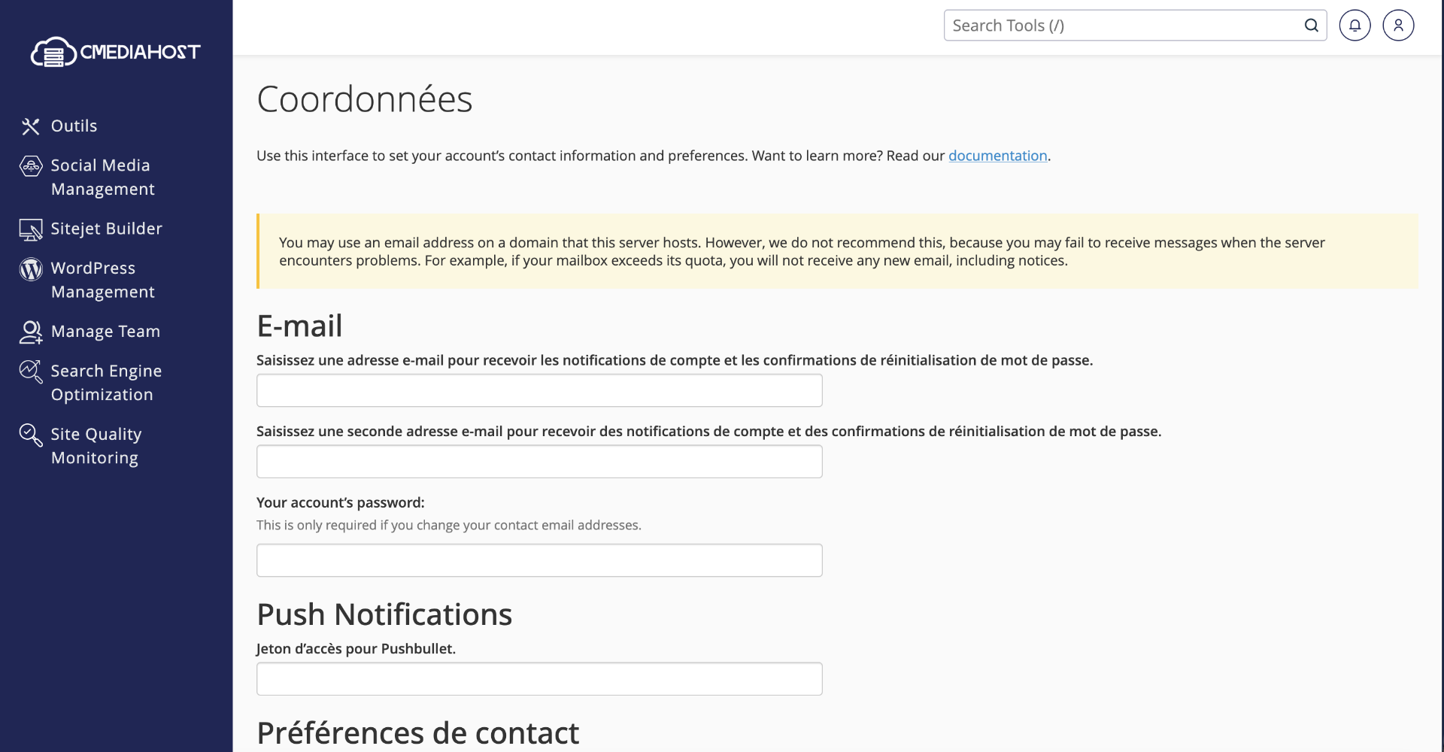Click the notifications bell icon
Screen dimensions: 1444x752
click(1355, 26)
